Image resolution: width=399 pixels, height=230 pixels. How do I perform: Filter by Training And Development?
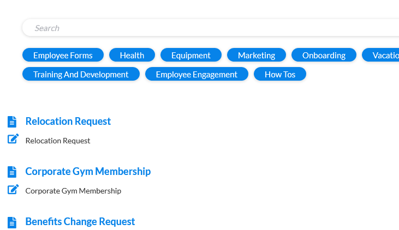tap(81, 74)
